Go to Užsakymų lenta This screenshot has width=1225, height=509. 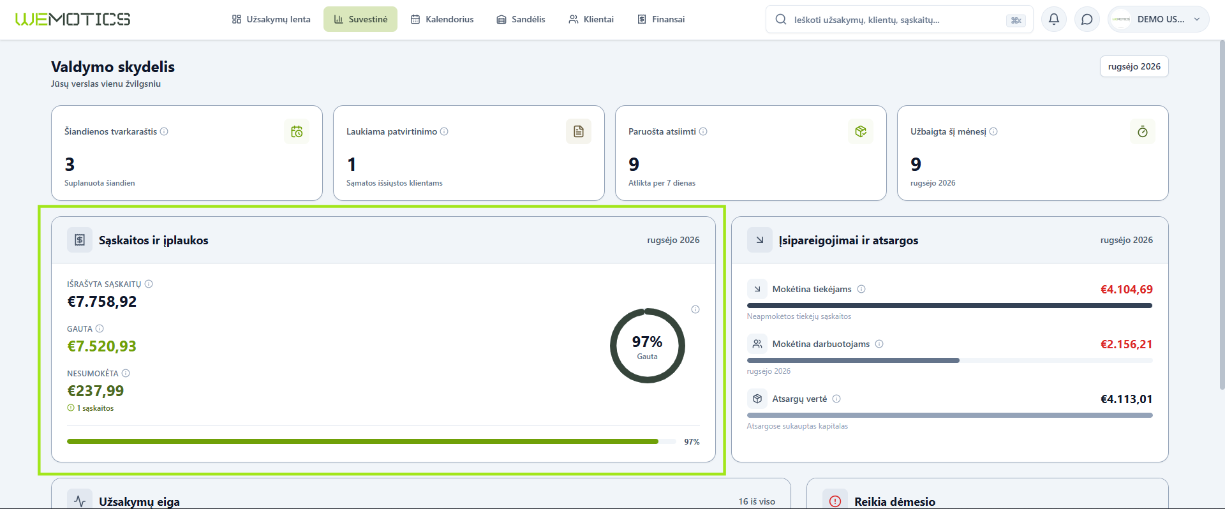tap(271, 19)
